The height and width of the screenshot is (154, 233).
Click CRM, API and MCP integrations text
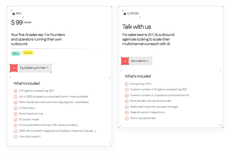57,131
